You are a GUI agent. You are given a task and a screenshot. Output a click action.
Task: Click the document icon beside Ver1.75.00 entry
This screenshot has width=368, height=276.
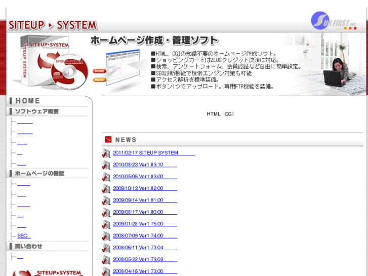[x=106, y=224]
